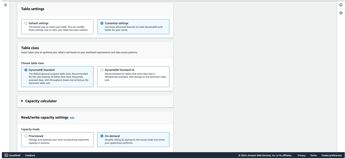Open the info panel icon at top right

341,5
